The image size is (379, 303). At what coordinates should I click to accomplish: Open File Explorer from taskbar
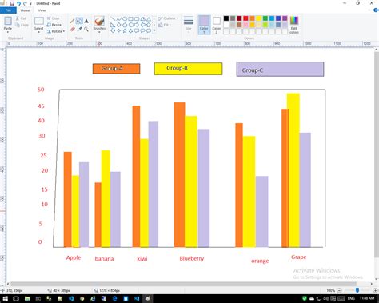[x=27, y=298]
